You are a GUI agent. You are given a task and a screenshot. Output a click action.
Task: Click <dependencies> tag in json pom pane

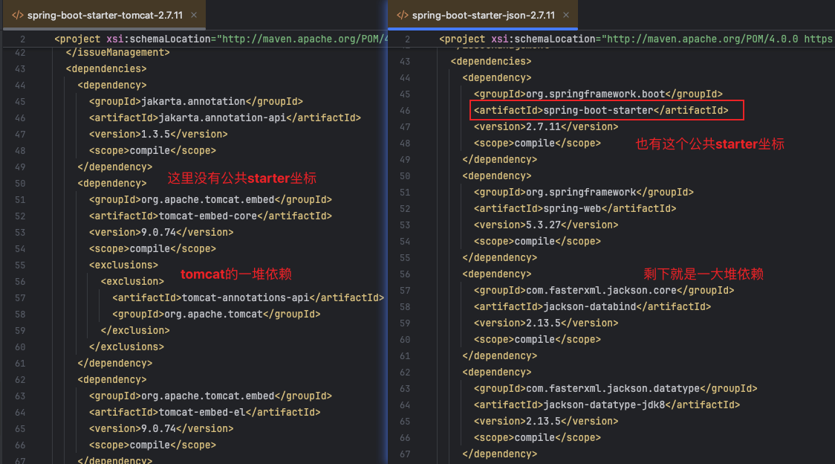pyautogui.click(x=491, y=61)
